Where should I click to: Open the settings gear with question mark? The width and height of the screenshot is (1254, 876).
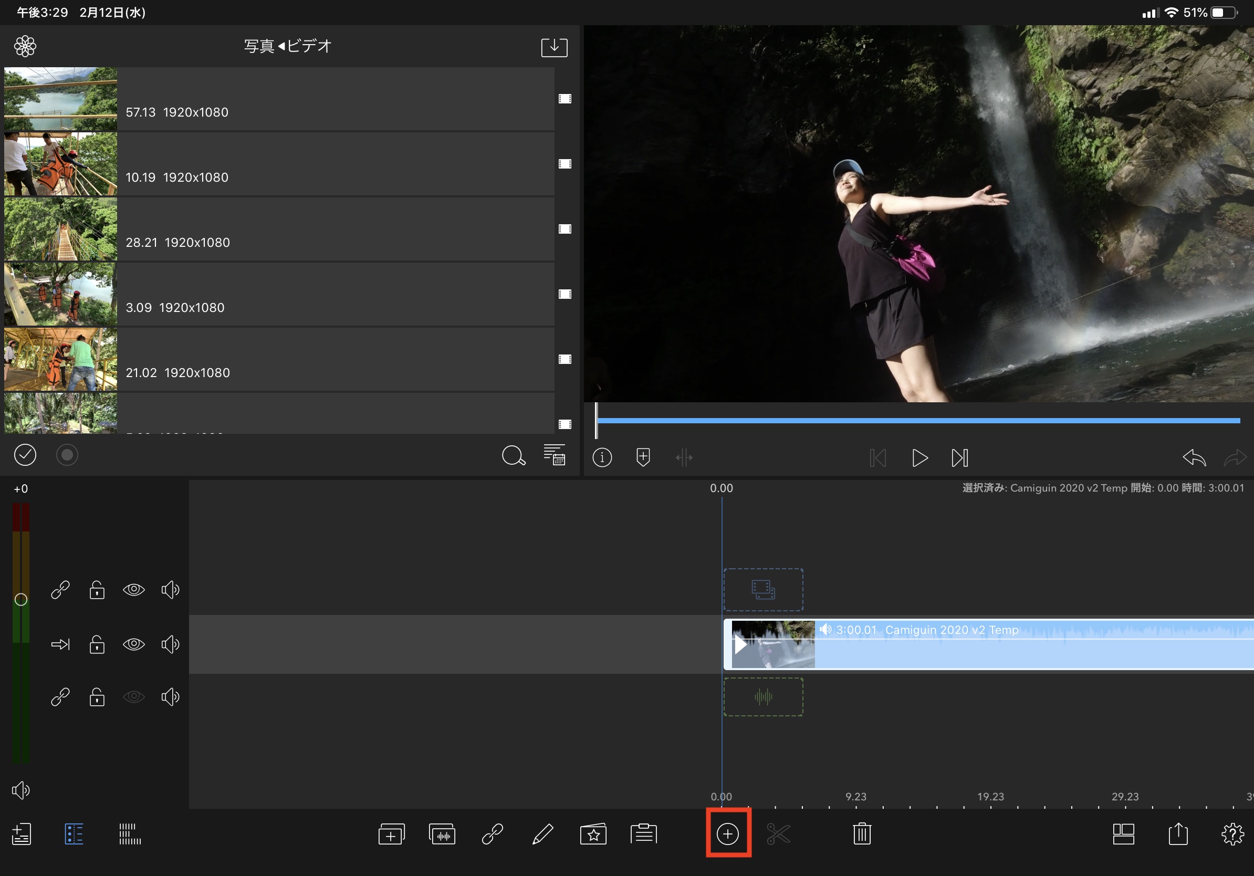tap(1232, 834)
